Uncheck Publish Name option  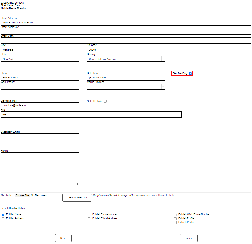click(x=3, y=215)
